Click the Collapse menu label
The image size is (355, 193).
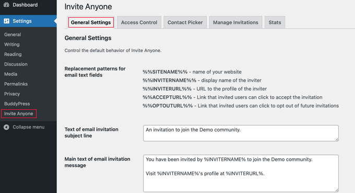(29, 127)
